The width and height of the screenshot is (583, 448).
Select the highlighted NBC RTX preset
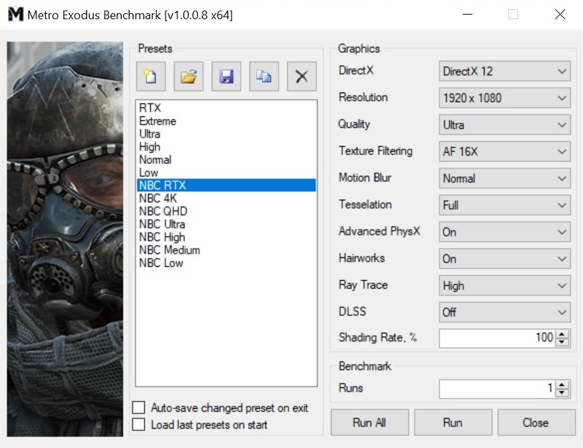[x=226, y=185]
